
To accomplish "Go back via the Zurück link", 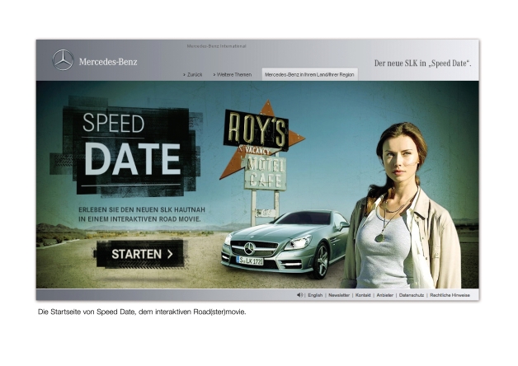I will pos(194,74).
